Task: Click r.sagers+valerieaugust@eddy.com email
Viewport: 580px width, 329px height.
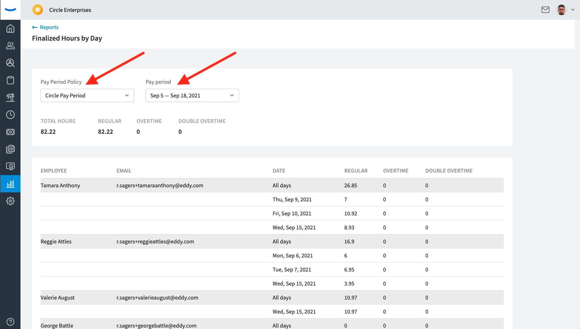Action: point(157,298)
